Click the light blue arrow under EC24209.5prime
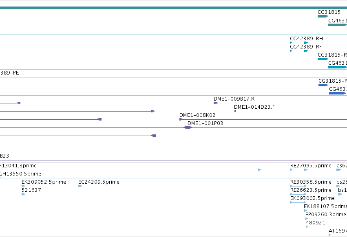The image size is (347, 237). (80, 186)
